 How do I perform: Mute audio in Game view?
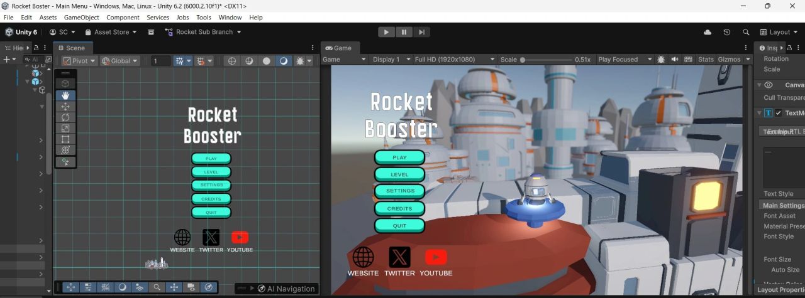[675, 60]
